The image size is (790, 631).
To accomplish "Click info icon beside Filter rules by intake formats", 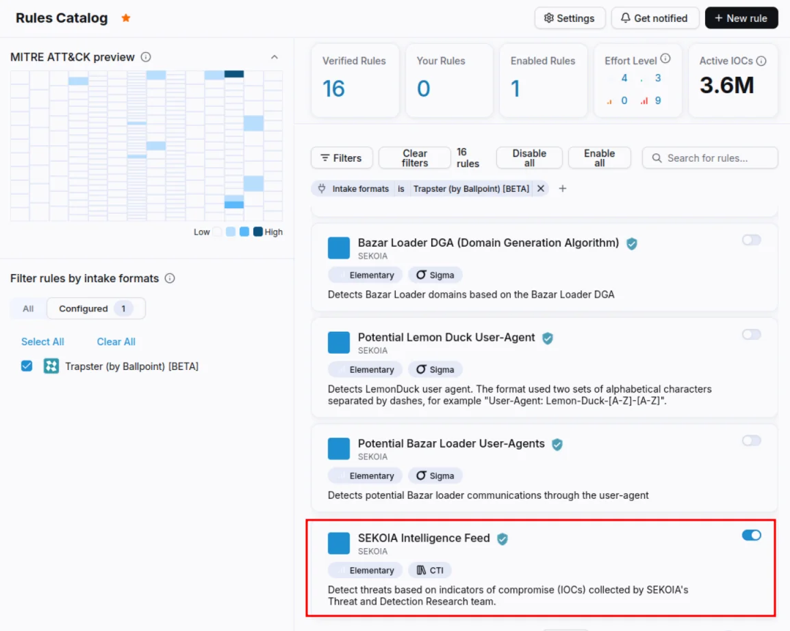I will point(170,278).
